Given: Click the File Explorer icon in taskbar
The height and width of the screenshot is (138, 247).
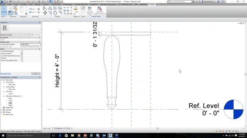Looking at the screenshot, I should click(73, 135).
